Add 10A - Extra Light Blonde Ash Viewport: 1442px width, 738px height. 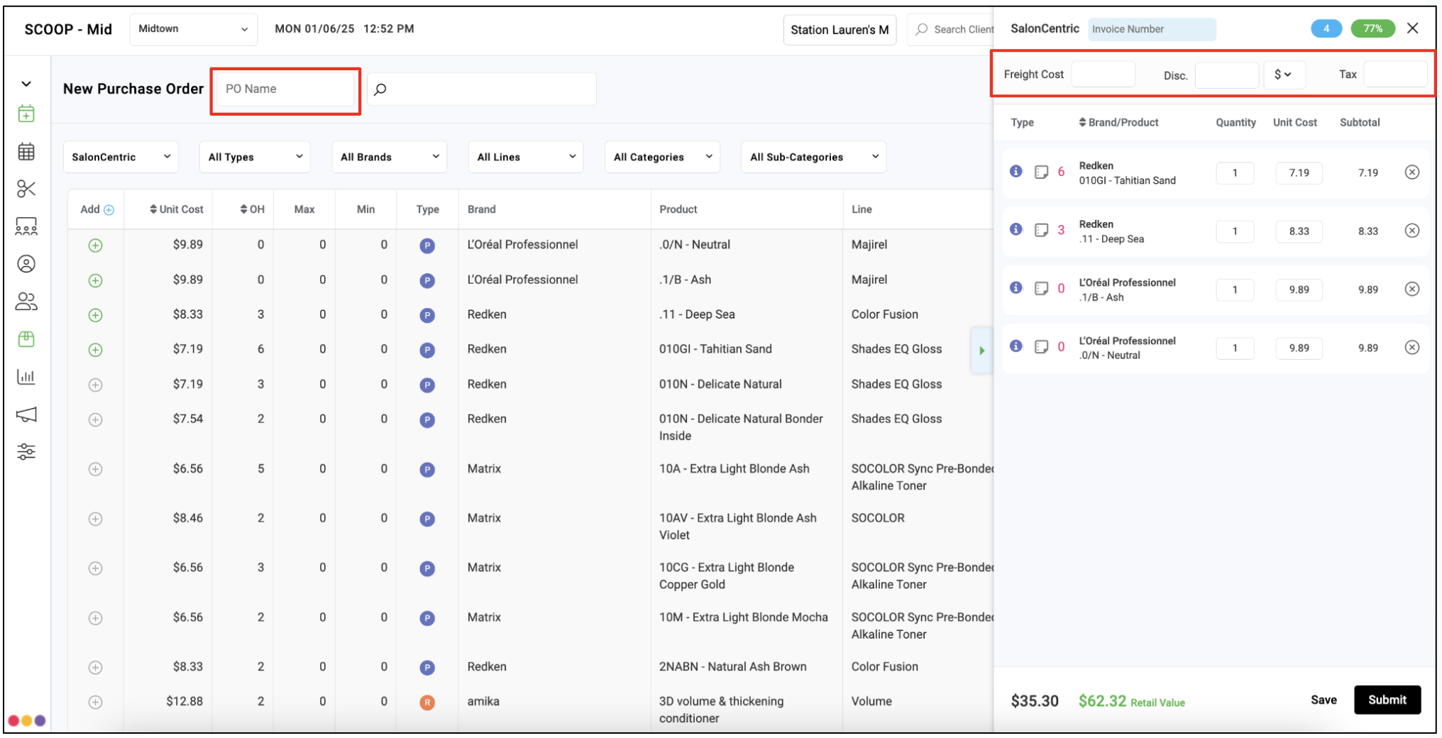[96, 470]
